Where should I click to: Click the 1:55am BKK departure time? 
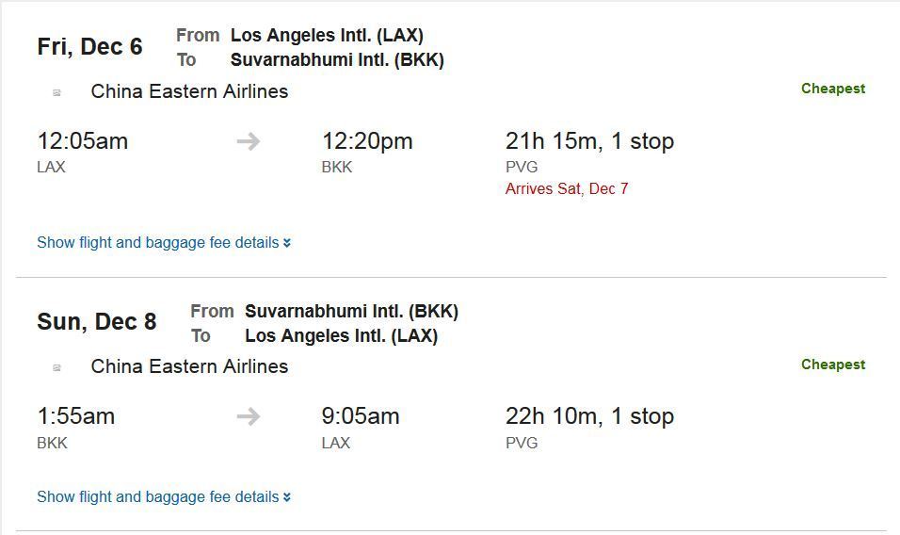[x=75, y=416]
